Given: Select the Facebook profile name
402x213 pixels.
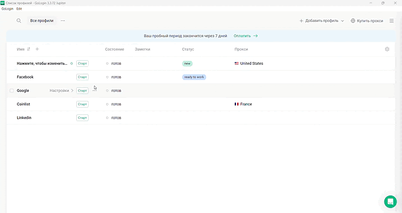Looking at the screenshot, I should click(25, 77).
